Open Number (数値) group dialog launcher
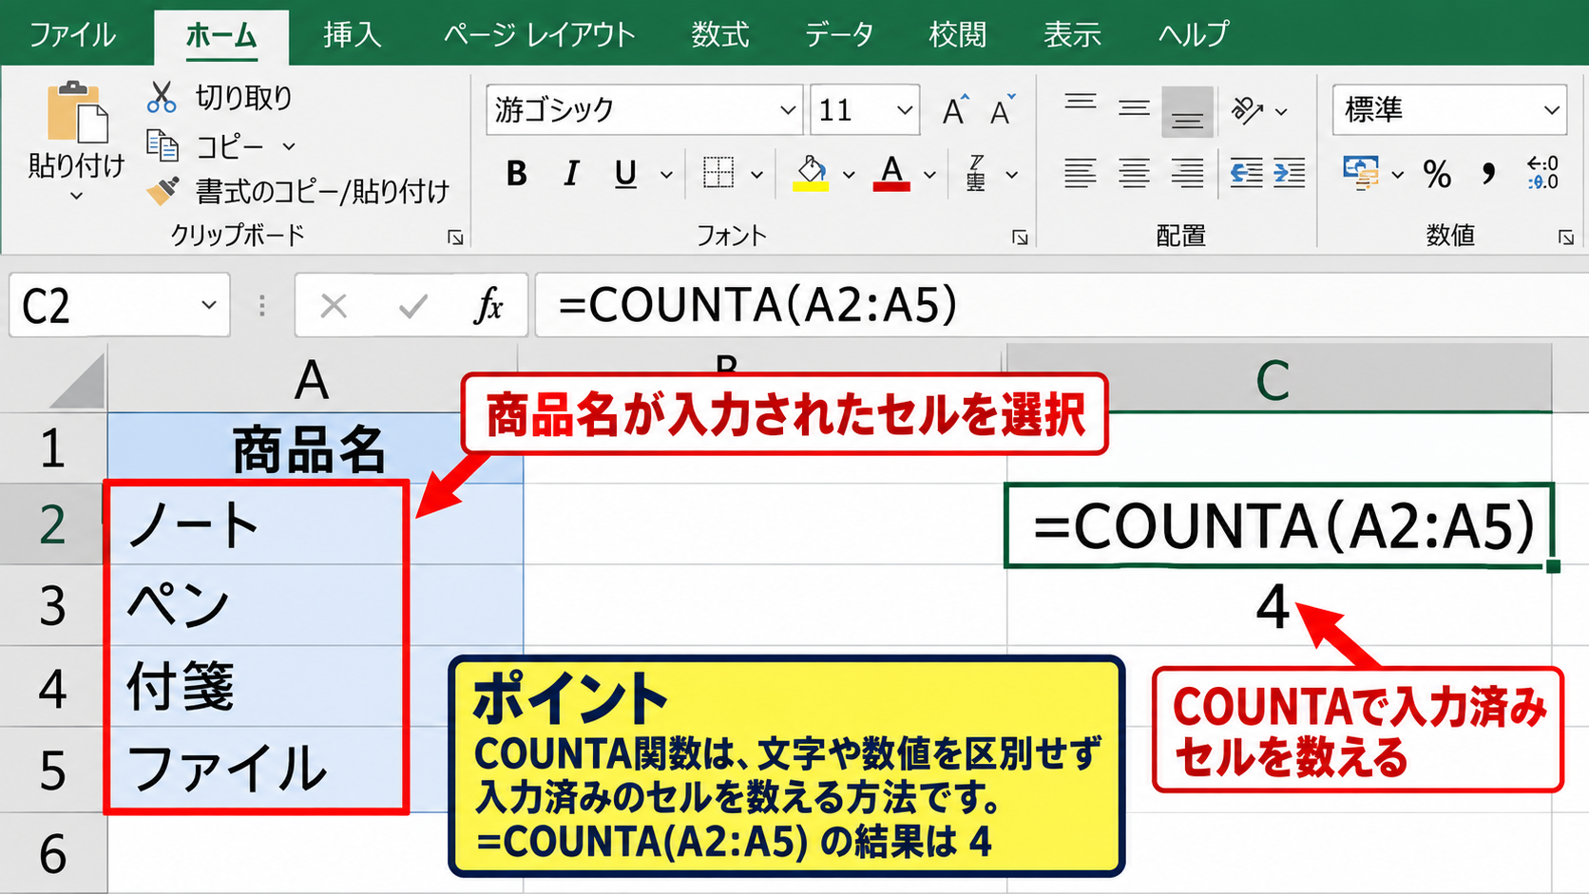 pyautogui.click(x=1566, y=238)
